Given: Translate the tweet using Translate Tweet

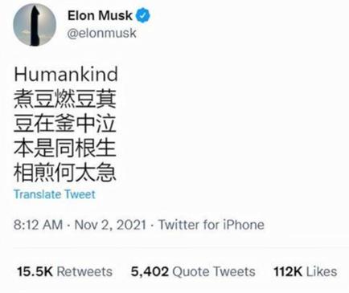Looking at the screenshot, I should pos(55,194).
